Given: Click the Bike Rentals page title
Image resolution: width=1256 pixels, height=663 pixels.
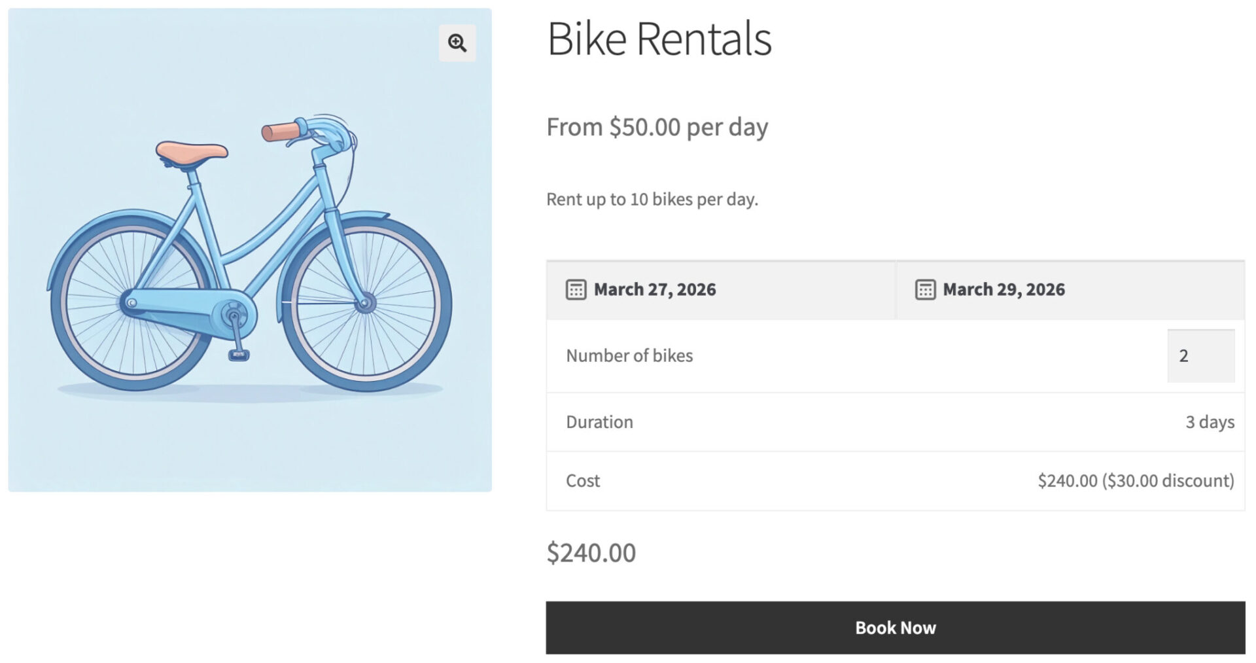Looking at the screenshot, I should [659, 38].
